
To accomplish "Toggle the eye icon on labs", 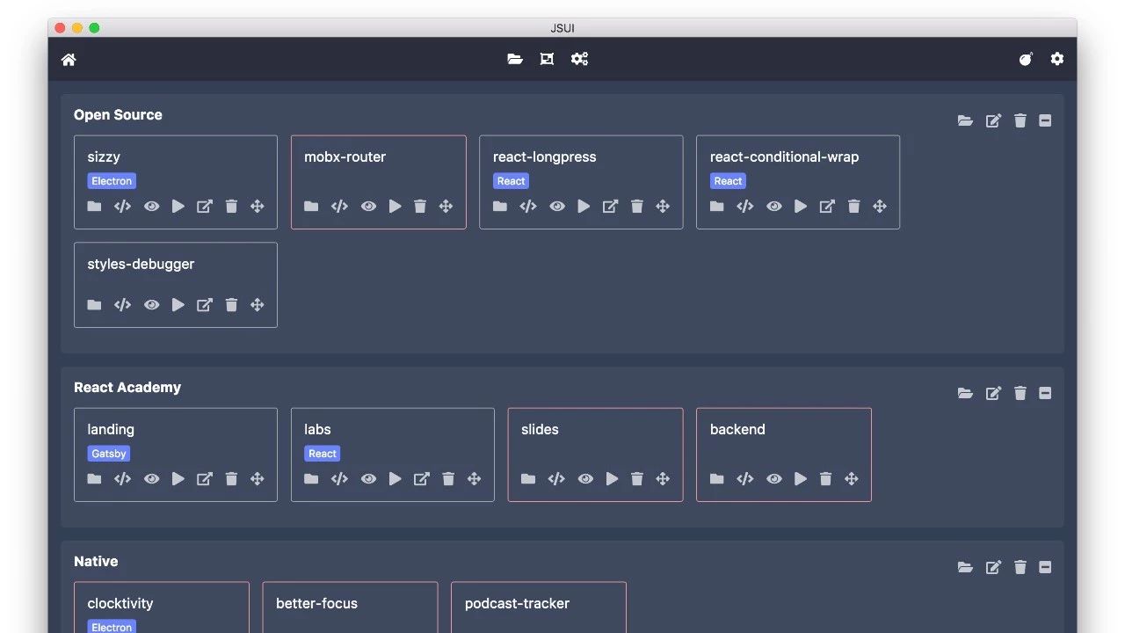I will (368, 478).
